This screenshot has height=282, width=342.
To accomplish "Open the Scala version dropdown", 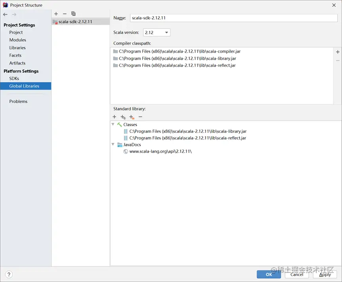I will (157, 32).
